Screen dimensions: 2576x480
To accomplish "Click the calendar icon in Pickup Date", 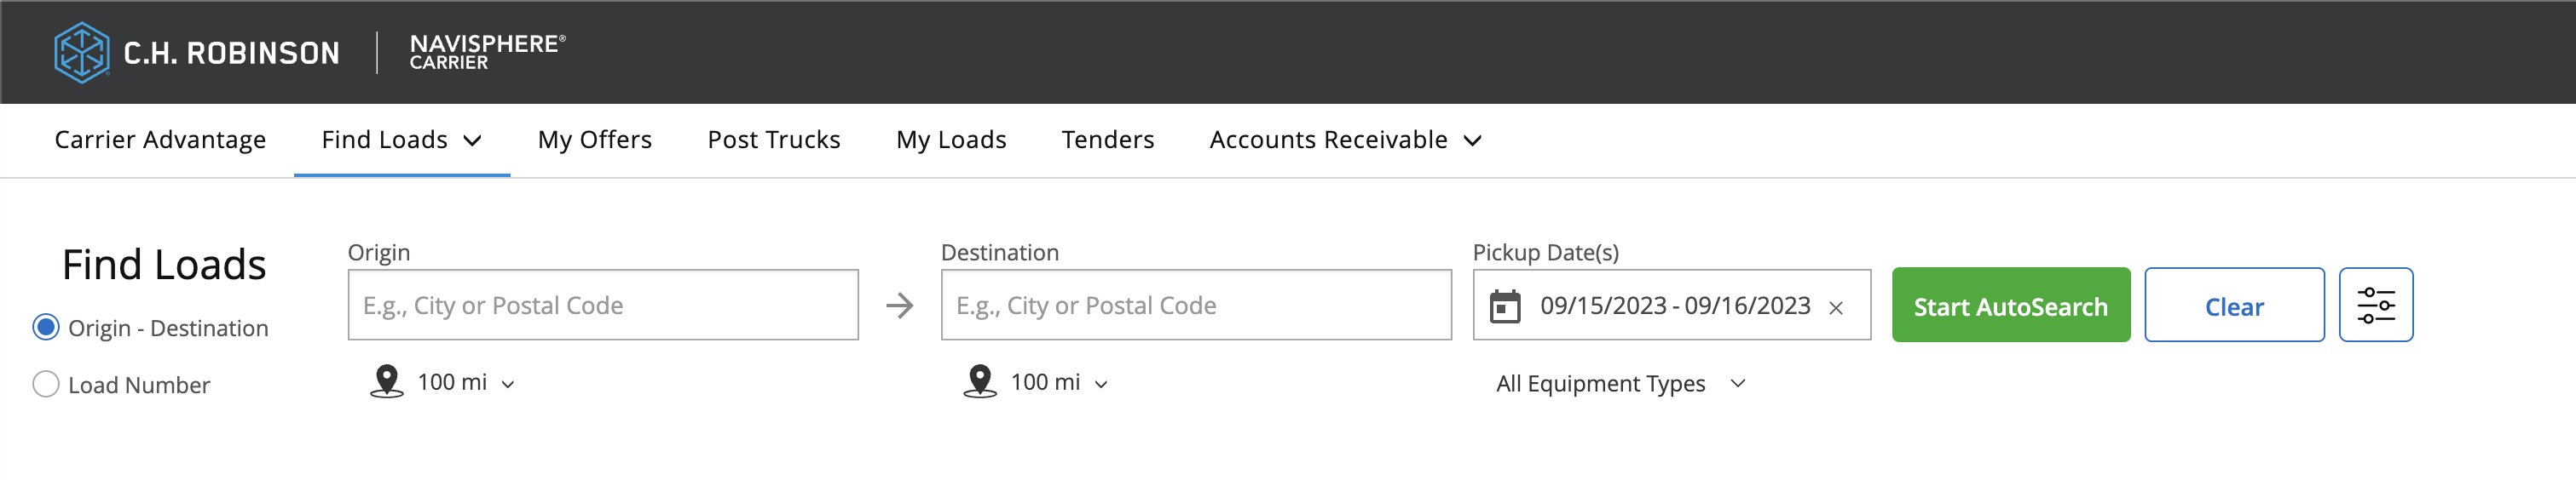I will (1504, 306).
